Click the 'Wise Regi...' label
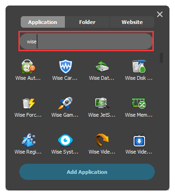Viewport: 175px width, 196px height. (28, 152)
